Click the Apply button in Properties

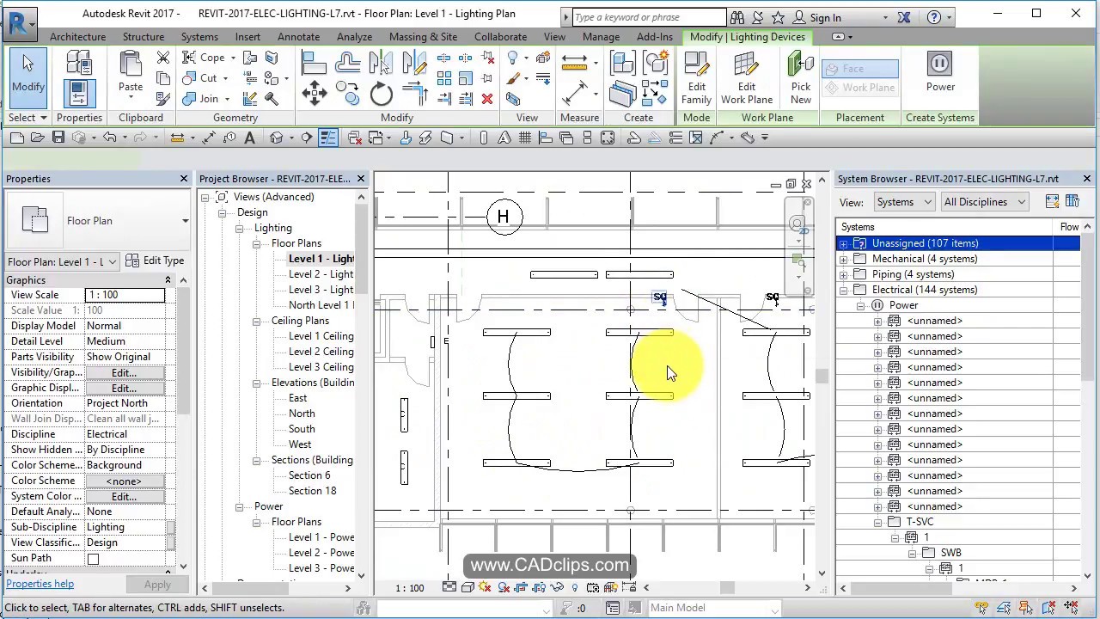pyautogui.click(x=157, y=584)
